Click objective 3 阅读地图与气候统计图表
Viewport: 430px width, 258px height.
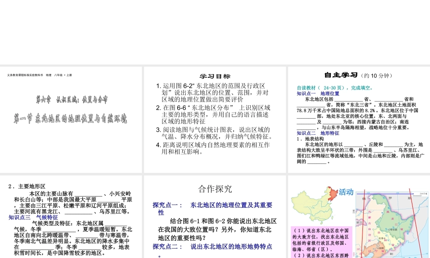215,133
